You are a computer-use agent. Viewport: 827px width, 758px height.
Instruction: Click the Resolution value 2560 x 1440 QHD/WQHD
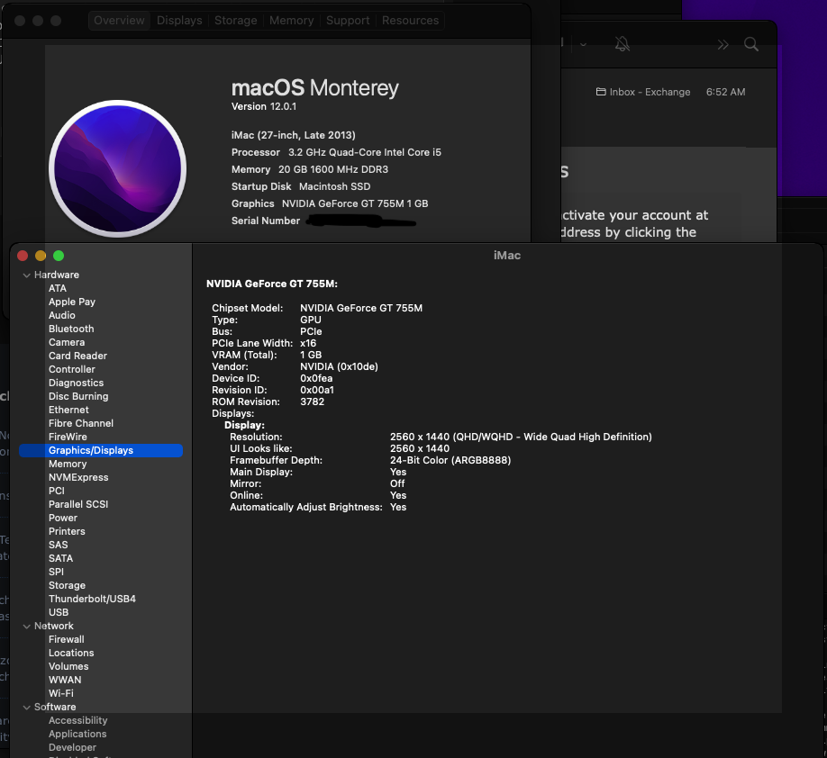point(521,437)
